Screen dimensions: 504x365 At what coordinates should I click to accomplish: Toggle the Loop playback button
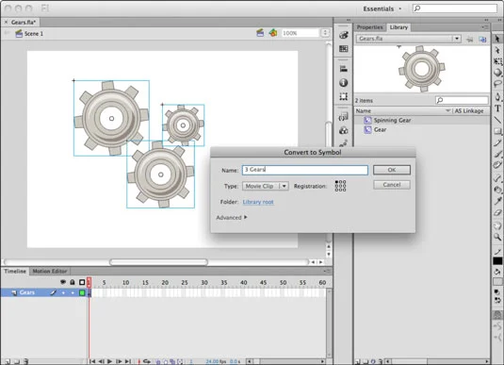(147, 361)
